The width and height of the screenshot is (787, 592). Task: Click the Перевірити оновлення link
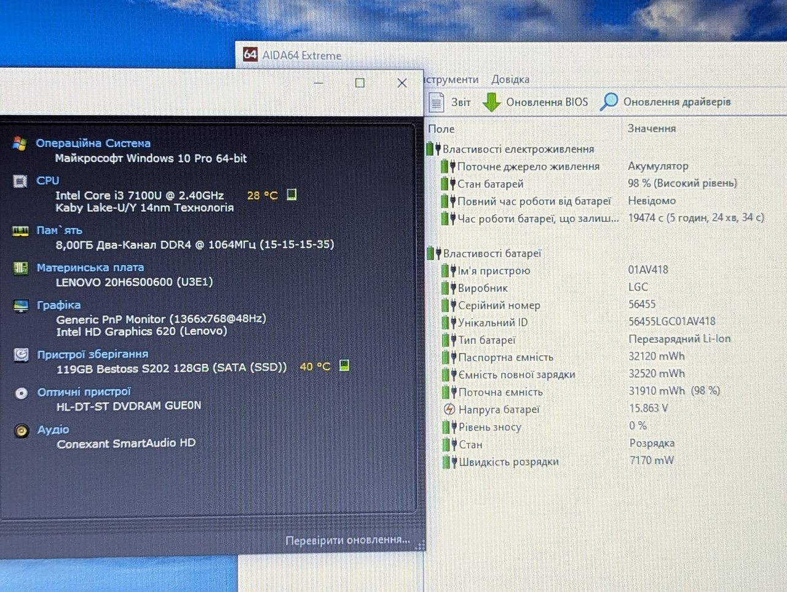click(x=347, y=540)
